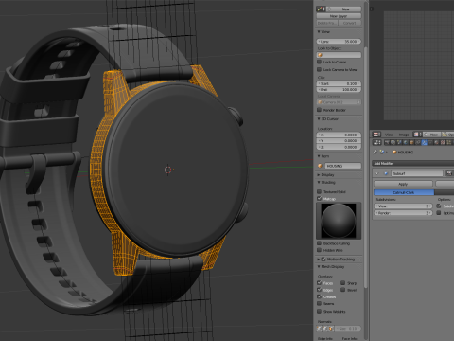Click the Subsurf modifier type icon

386,173
